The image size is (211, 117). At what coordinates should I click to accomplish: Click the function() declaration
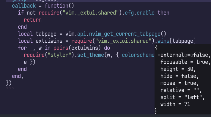click(59, 6)
